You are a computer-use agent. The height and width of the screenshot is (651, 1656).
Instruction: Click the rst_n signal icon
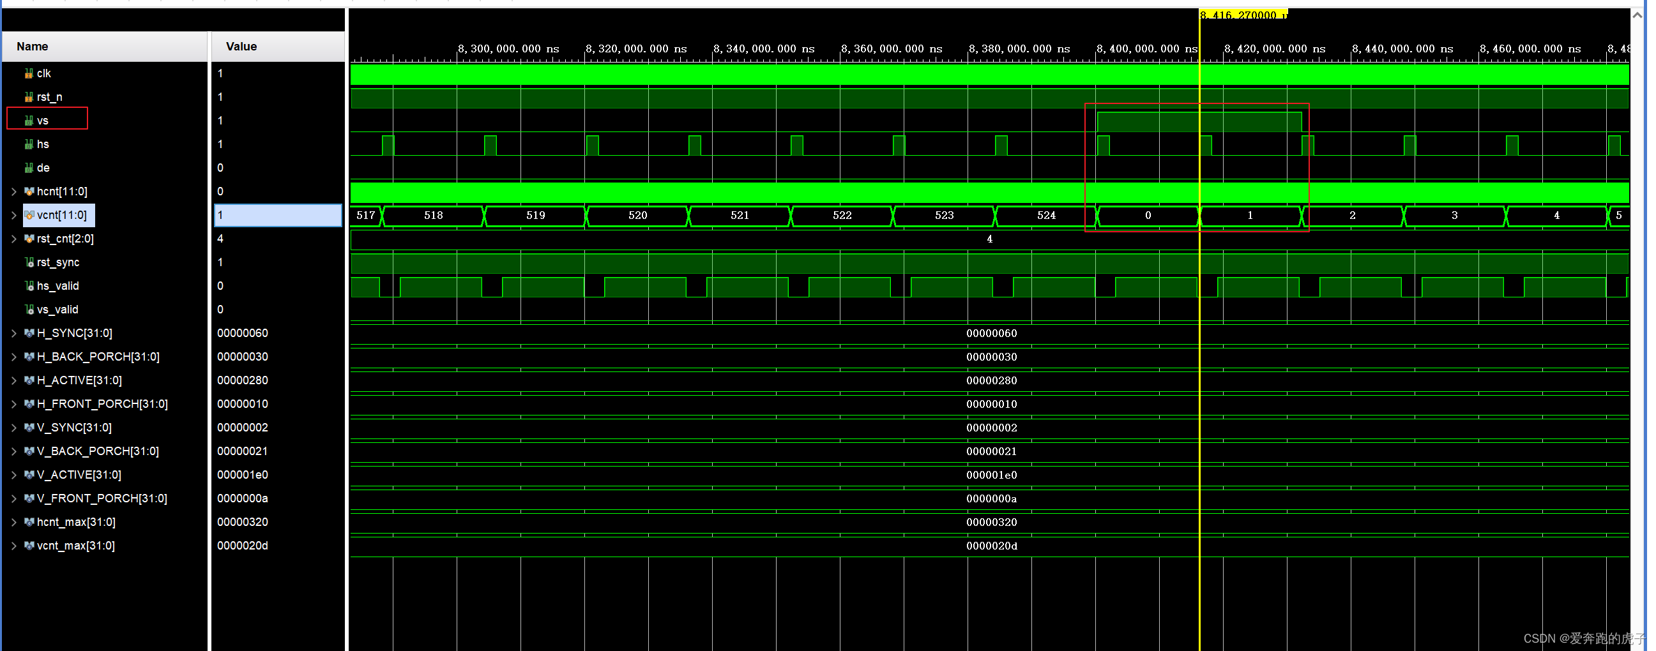tap(29, 96)
